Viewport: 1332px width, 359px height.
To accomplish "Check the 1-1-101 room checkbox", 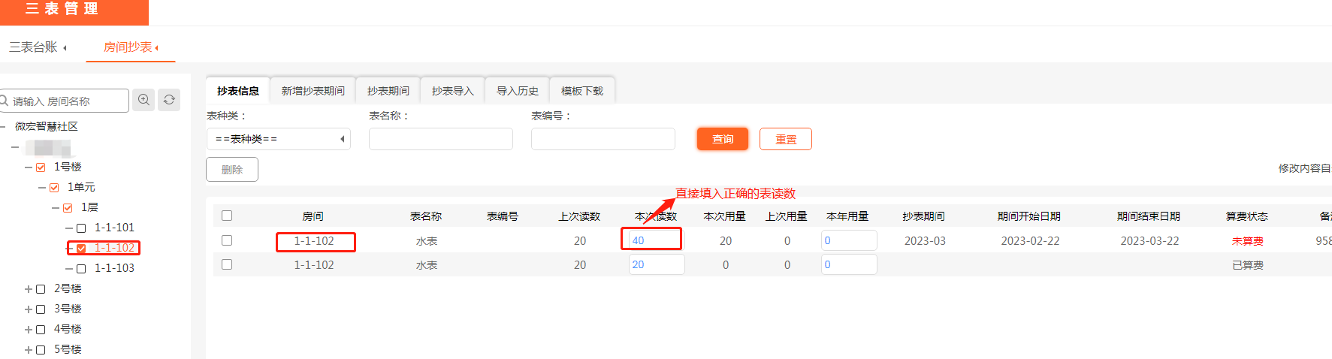I will (81, 228).
